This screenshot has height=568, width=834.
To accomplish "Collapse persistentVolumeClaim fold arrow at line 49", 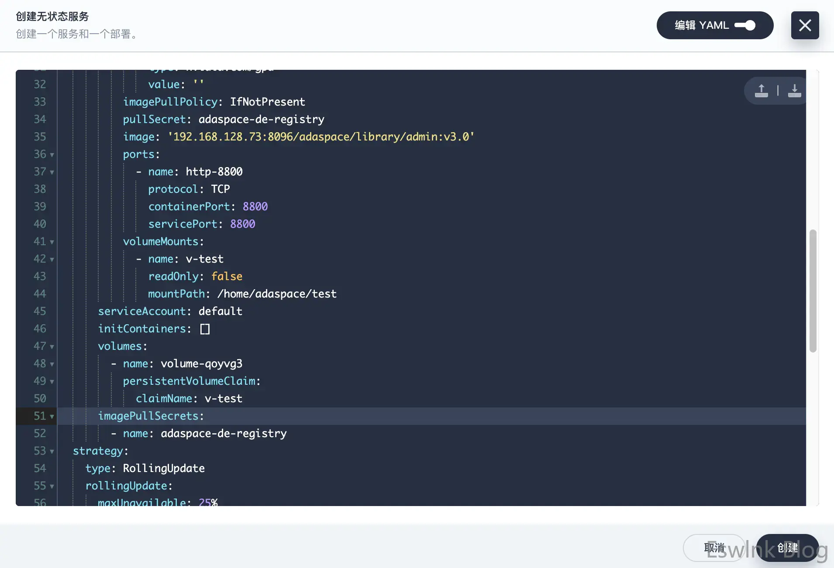I will 52,382.
